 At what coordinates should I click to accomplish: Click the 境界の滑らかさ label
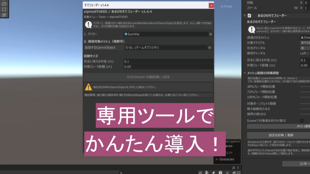(256, 114)
